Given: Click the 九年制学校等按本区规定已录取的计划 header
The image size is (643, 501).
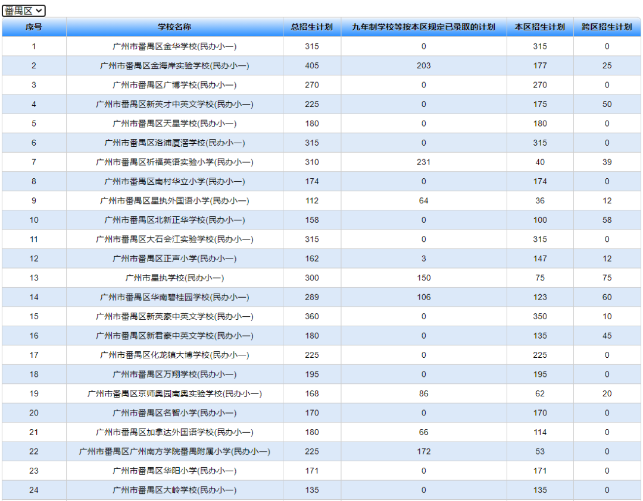Looking at the screenshot, I should pyautogui.click(x=424, y=27).
